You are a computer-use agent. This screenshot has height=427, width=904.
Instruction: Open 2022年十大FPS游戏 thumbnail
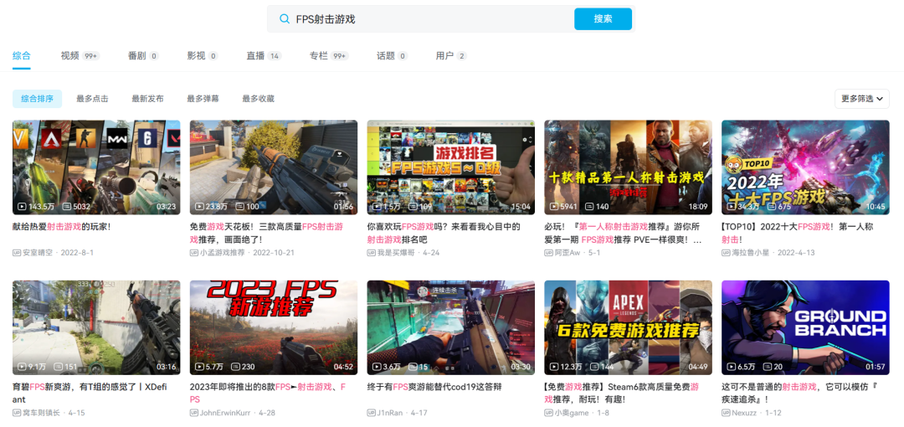point(805,167)
